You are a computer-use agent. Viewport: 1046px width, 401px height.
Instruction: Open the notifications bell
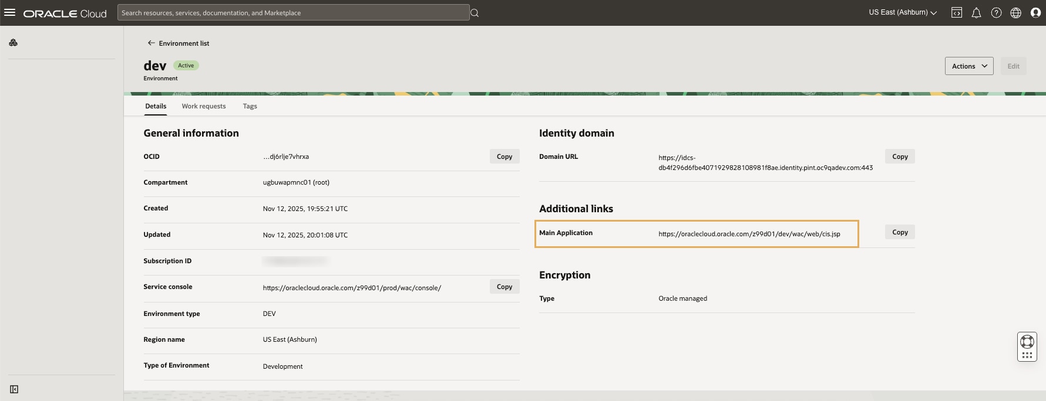click(x=976, y=13)
